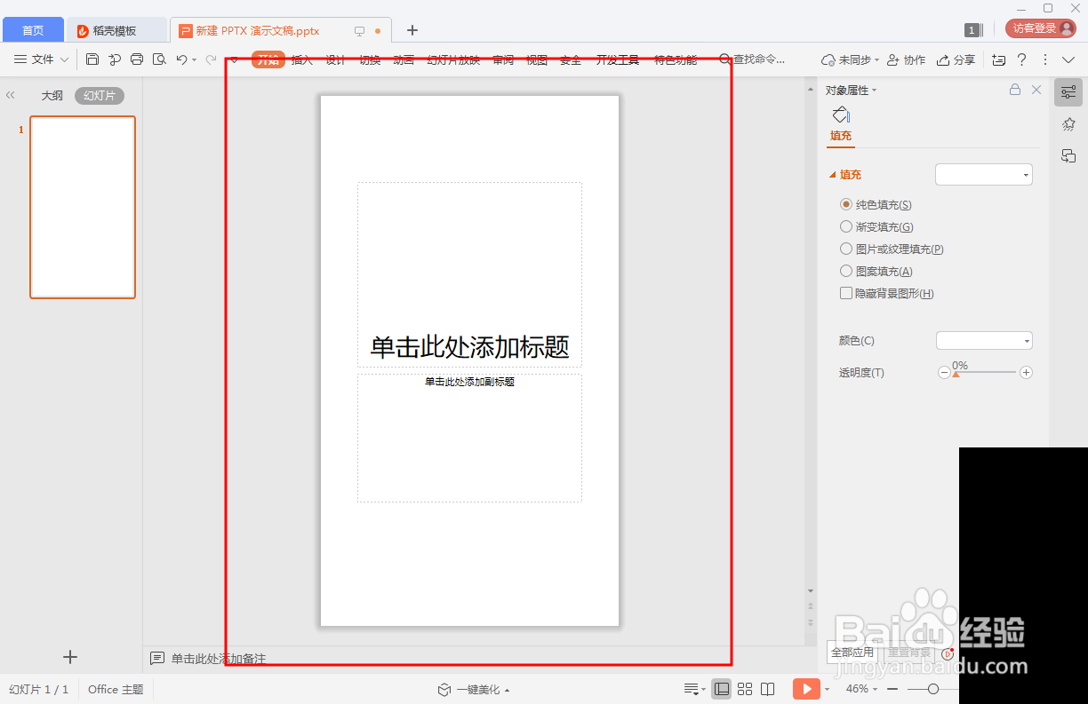
Task: Select 渐变填充 radio button
Action: tap(846, 226)
